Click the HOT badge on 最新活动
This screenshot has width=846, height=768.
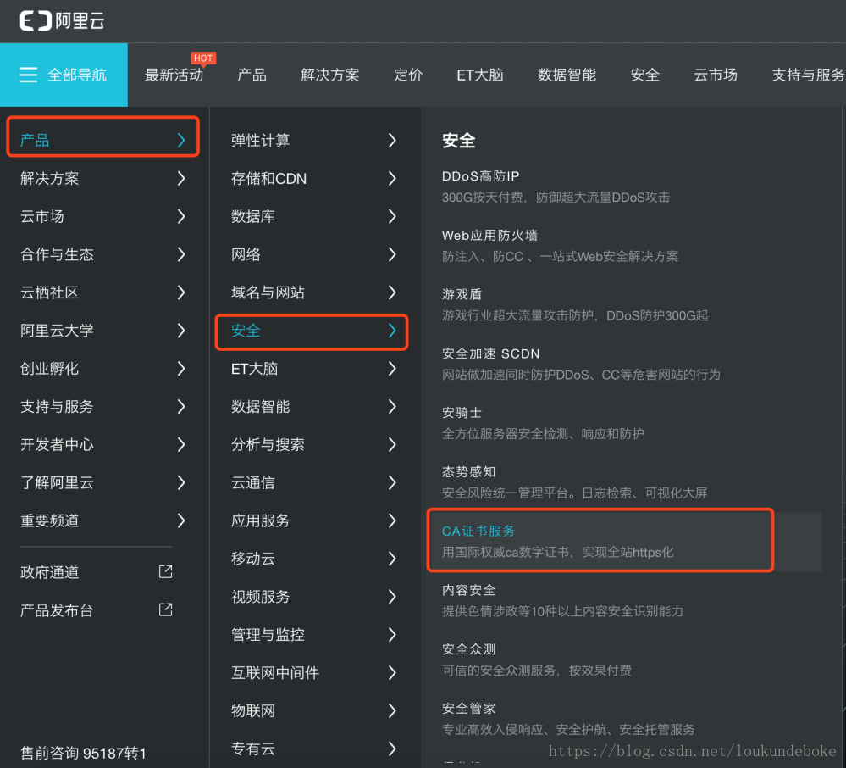tap(203, 58)
